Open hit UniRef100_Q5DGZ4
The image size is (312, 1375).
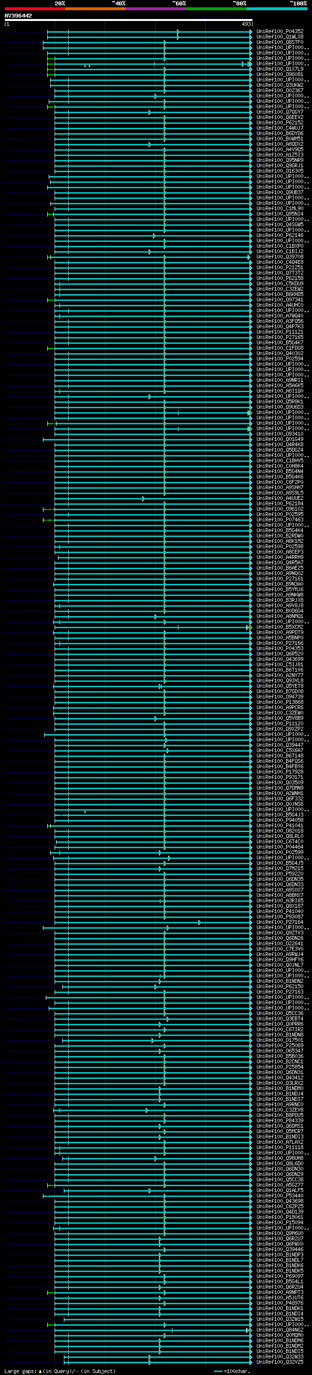pyautogui.click(x=280, y=450)
